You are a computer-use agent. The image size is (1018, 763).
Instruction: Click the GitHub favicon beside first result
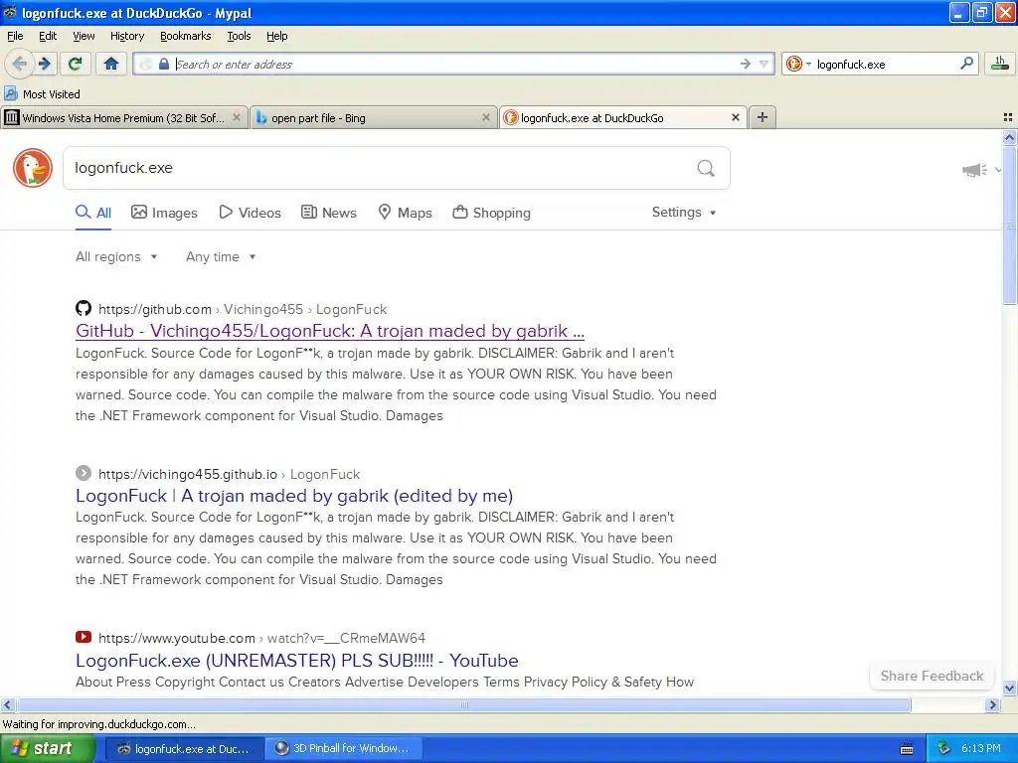tap(84, 308)
